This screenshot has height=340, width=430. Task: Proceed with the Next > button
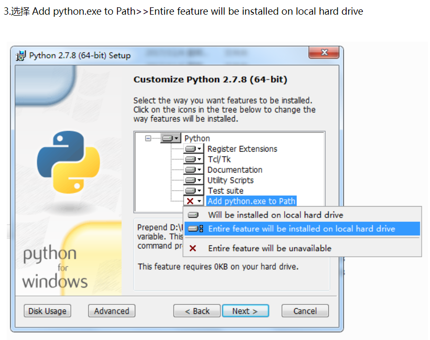coord(245,311)
